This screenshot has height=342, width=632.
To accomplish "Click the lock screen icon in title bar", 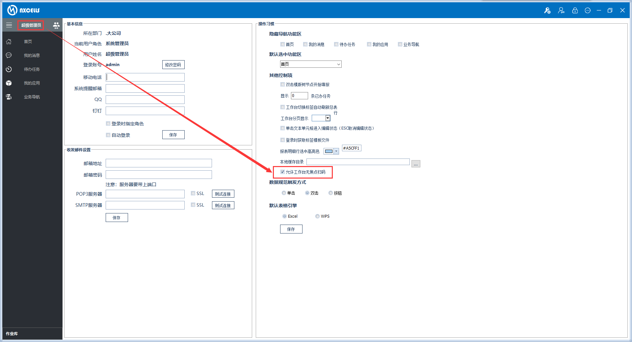I will pyautogui.click(x=575, y=11).
